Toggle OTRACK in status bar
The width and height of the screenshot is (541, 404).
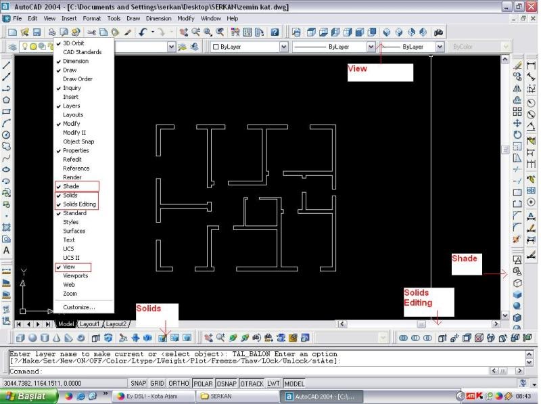[252, 384]
